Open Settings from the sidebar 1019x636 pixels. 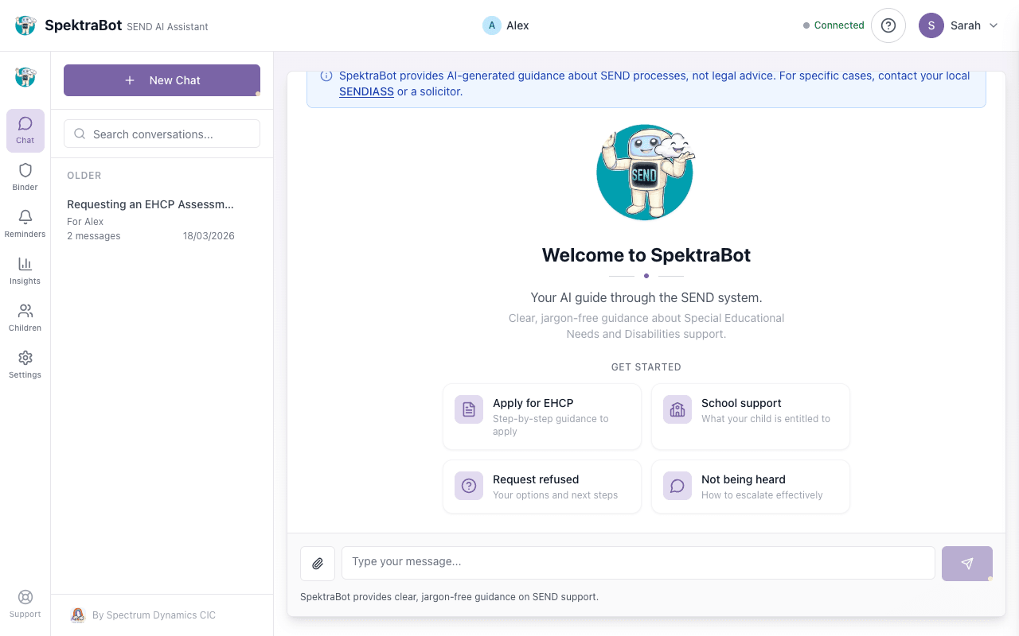point(25,363)
